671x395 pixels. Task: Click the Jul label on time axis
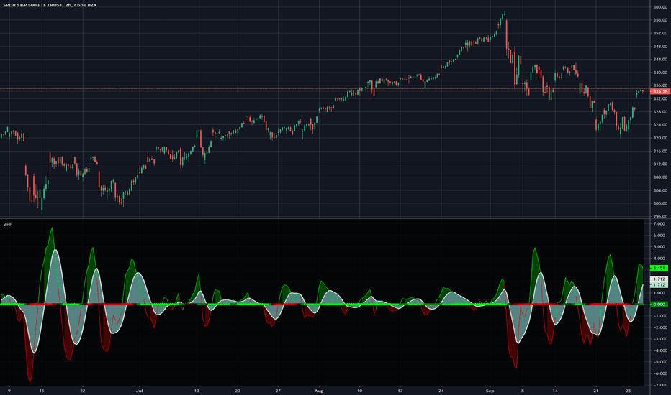tap(139, 391)
